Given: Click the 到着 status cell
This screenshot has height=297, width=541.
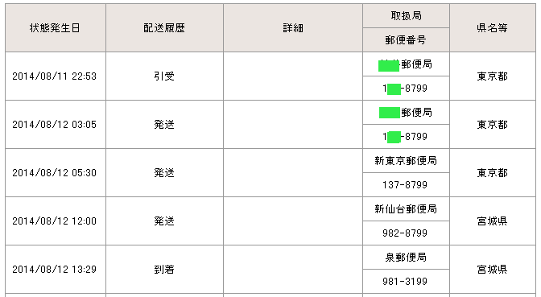Looking at the screenshot, I should click(x=164, y=270).
